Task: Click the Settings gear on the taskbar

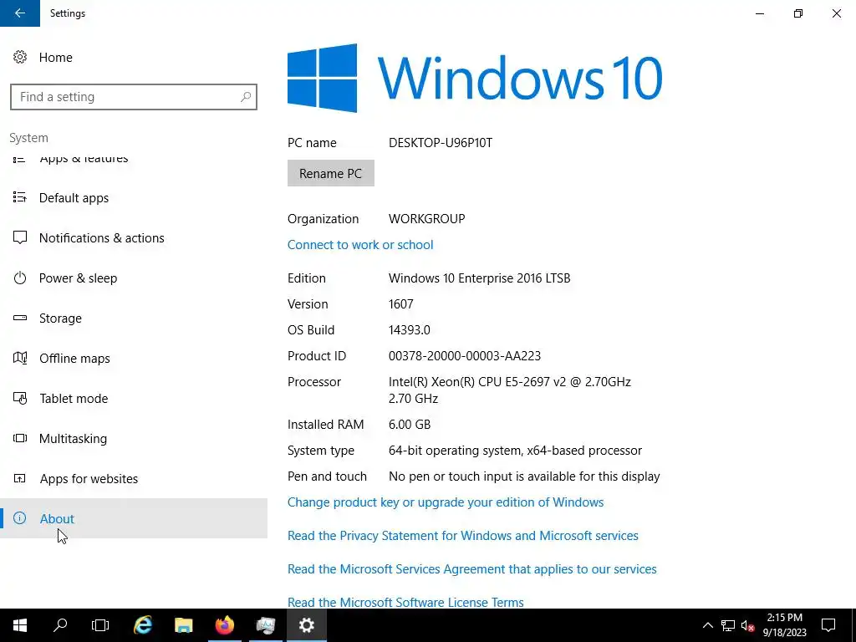Action: 307,625
